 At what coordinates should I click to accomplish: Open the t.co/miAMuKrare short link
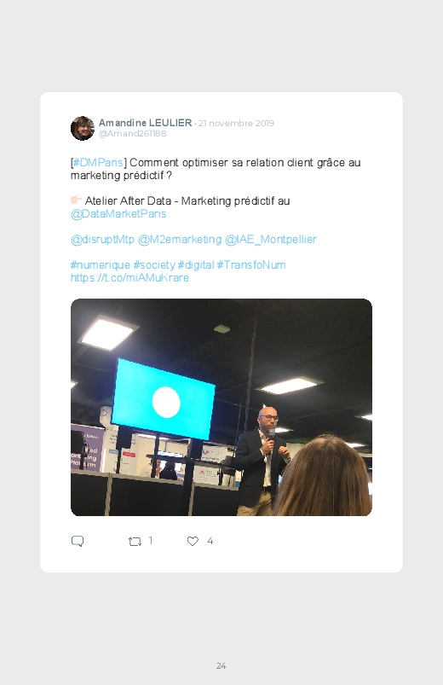pyautogui.click(x=129, y=278)
